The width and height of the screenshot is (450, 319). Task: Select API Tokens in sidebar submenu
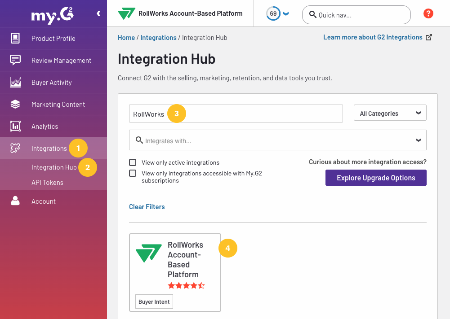click(47, 183)
